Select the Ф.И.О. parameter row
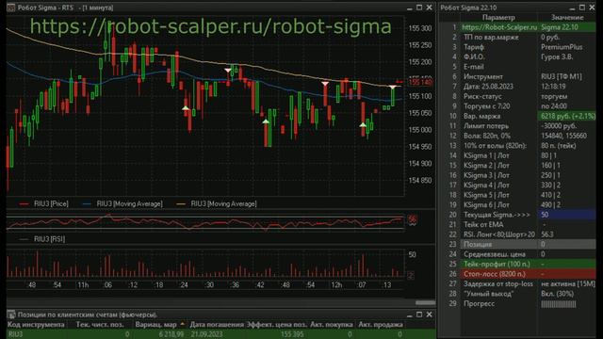This screenshot has width=603, height=339. (517, 56)
